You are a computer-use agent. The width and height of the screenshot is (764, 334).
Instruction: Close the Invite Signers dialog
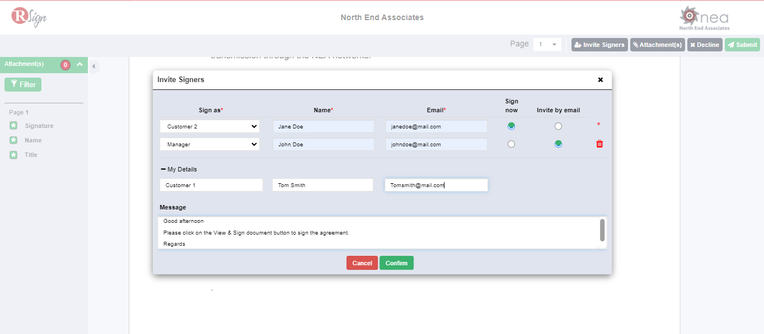point(601,80)
